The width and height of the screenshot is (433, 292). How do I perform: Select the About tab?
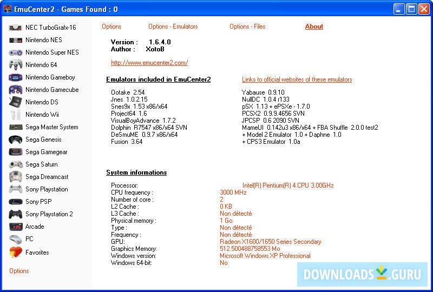(314, 26)
